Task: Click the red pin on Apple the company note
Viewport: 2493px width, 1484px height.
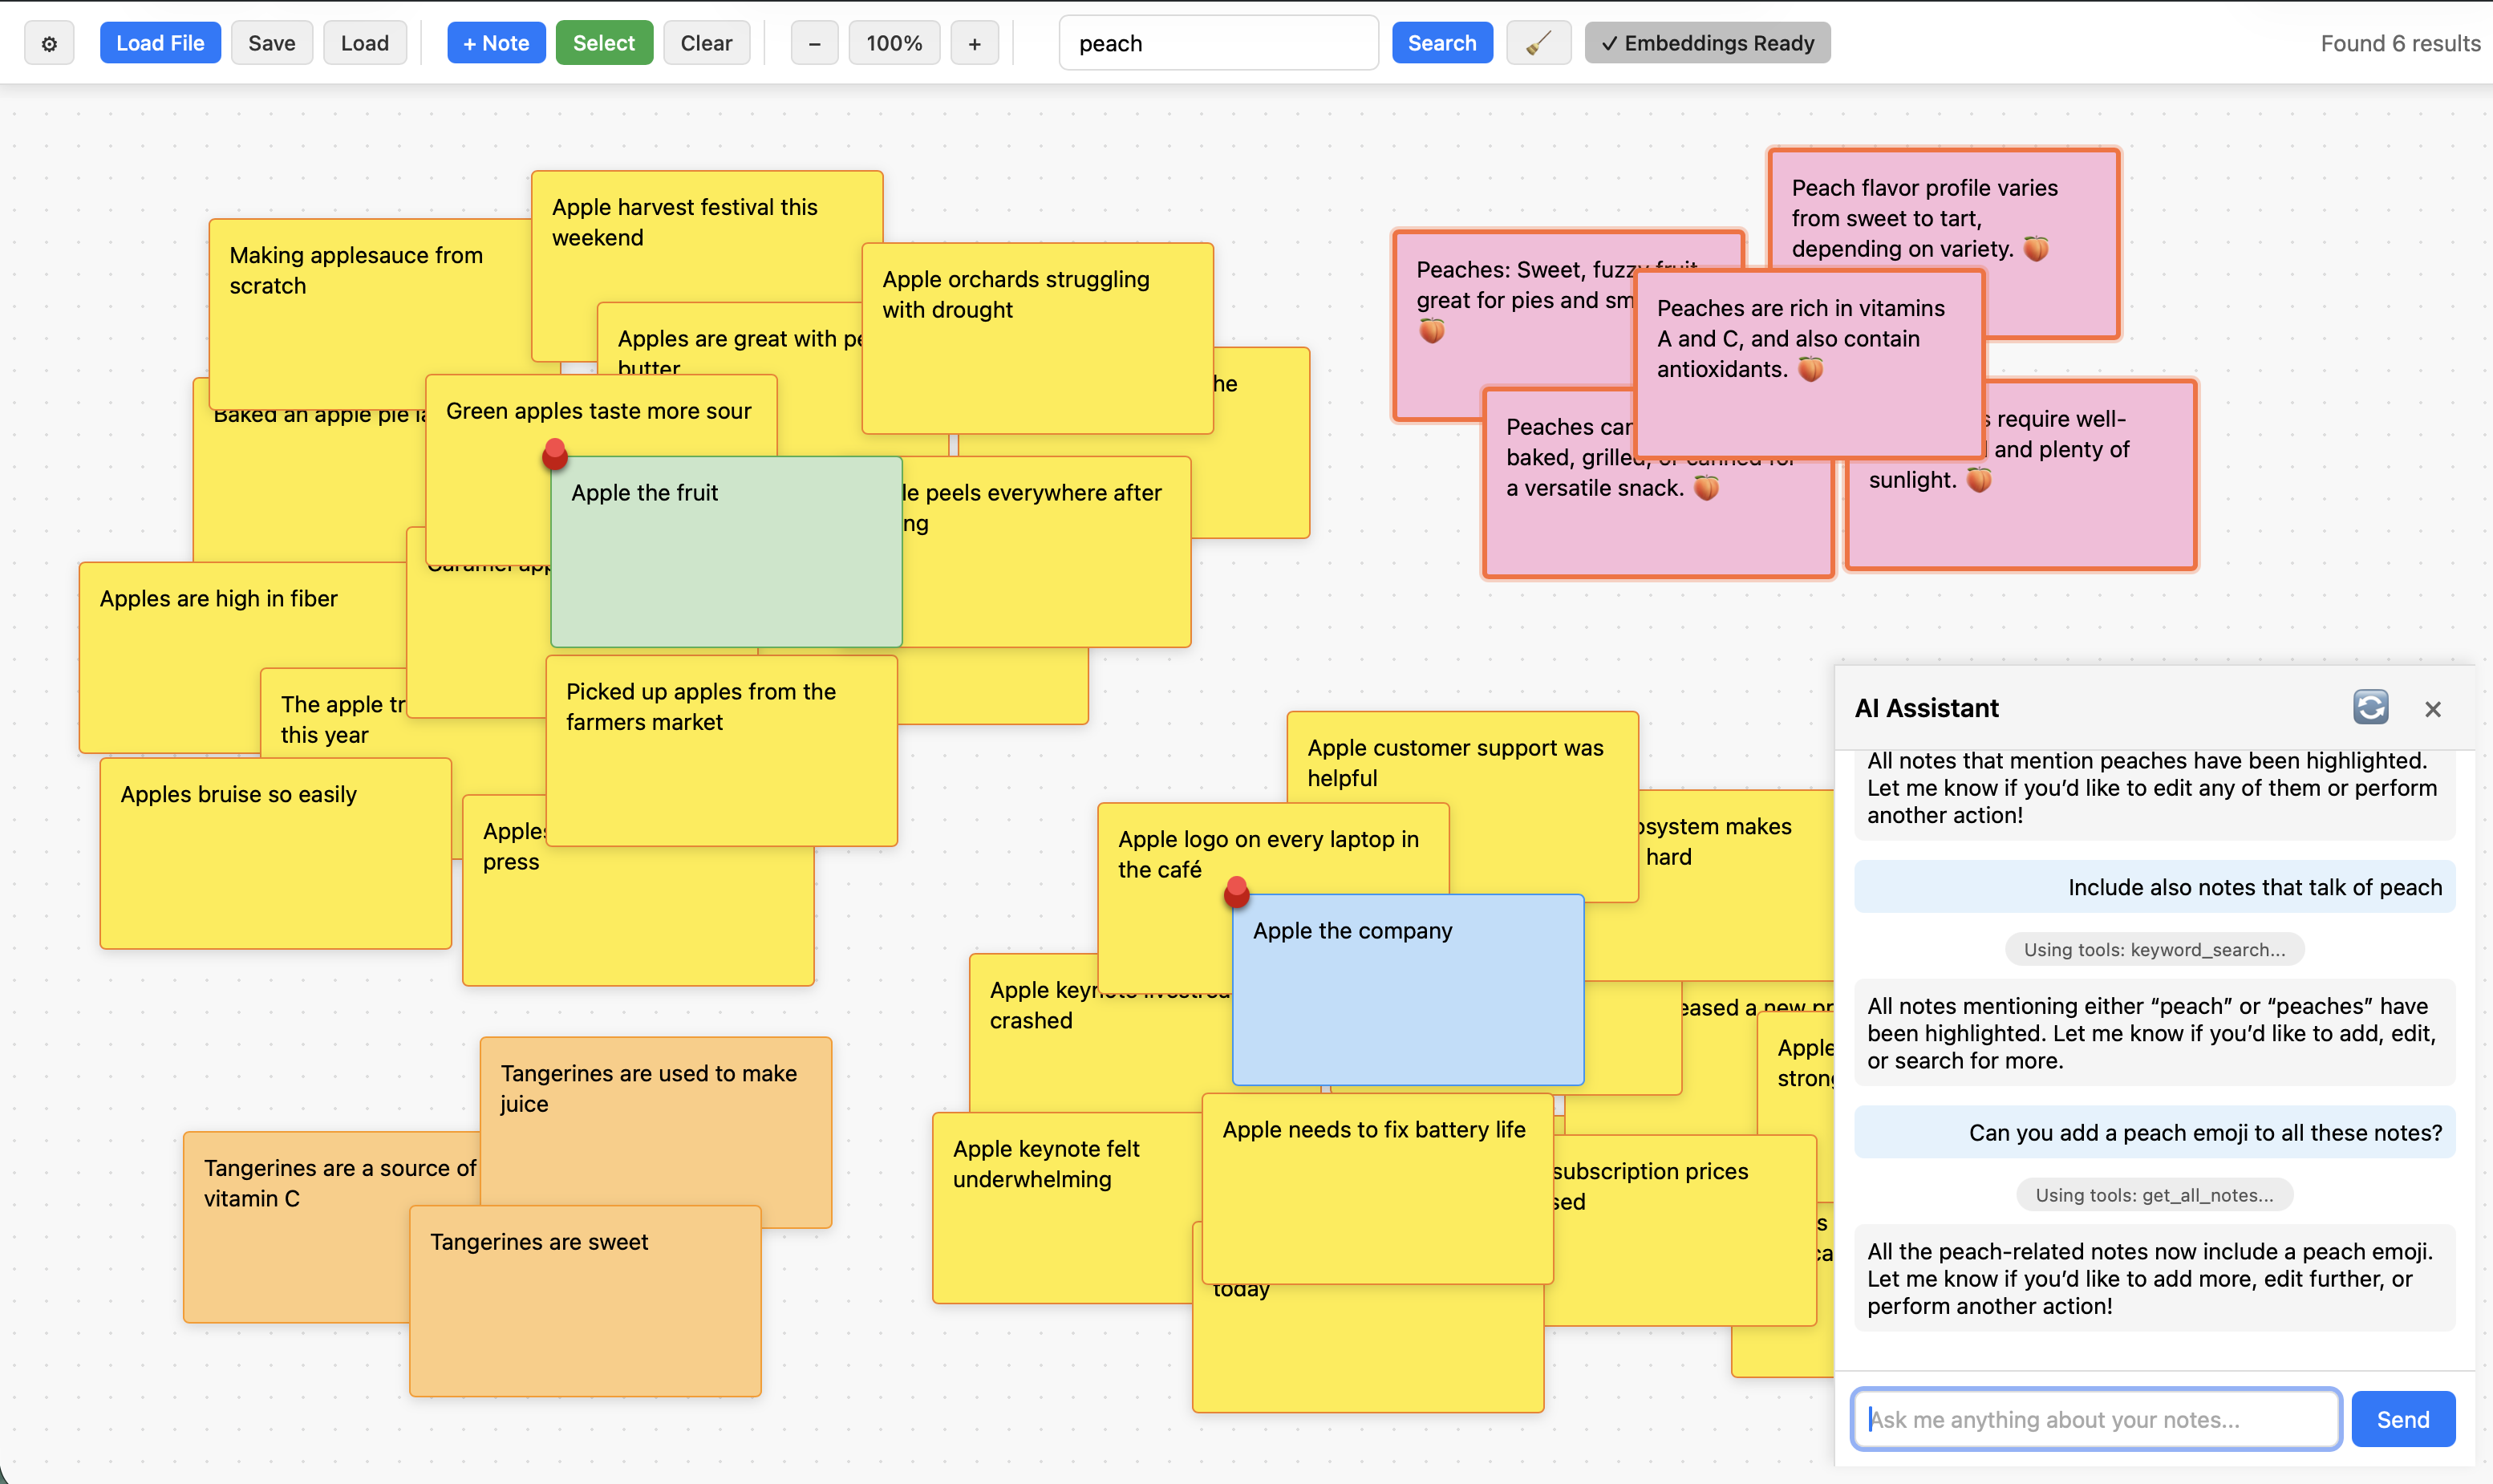Action: [x=1236, y=893]
